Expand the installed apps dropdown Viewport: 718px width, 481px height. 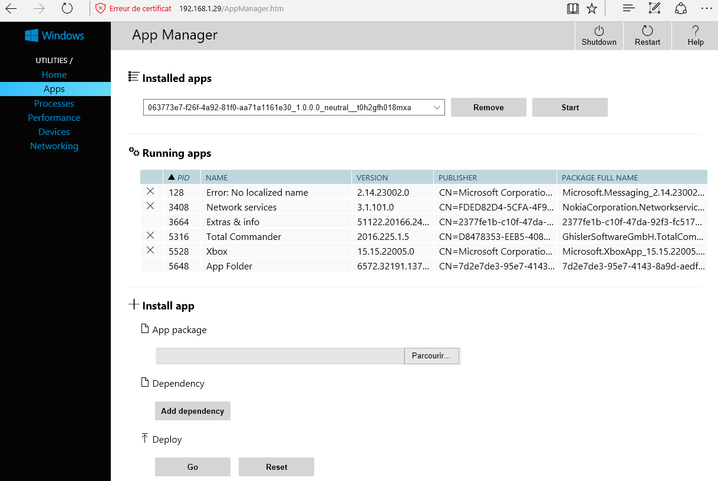(437, 107)
